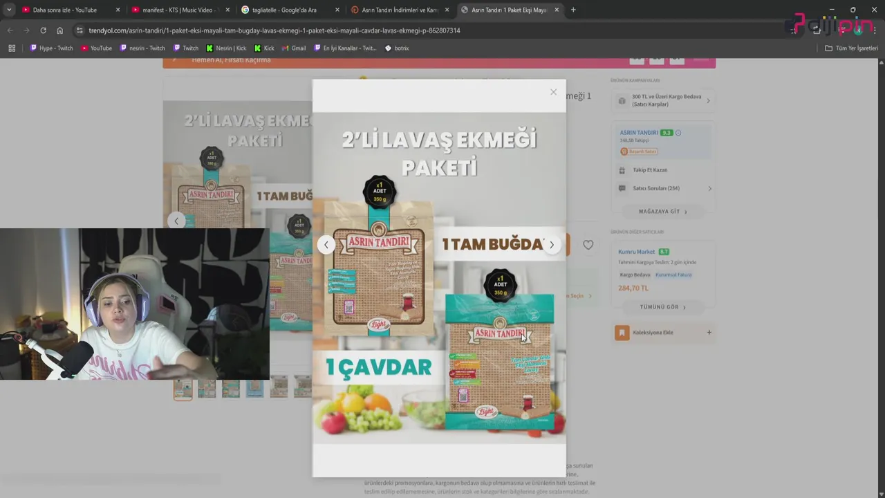This screenshot has height=498, width=885.
Task: Click the 'Kurumsal Fatura' tag
Action: point(673,275)
